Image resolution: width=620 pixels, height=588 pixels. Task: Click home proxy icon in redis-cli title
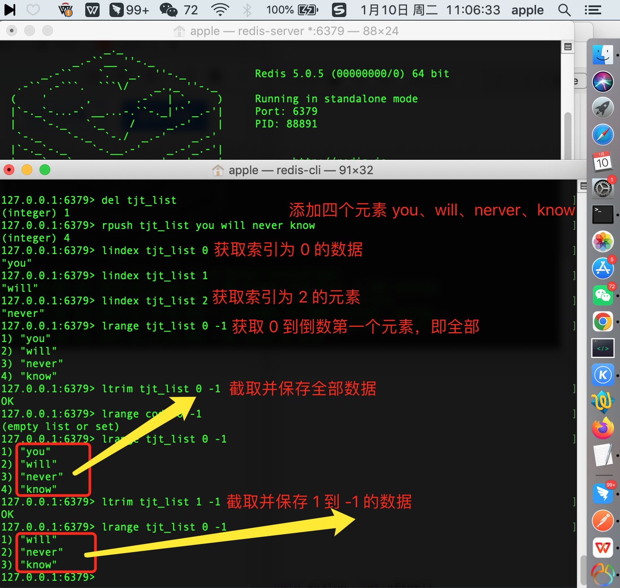pyautogui.click(x=218, y=170)
